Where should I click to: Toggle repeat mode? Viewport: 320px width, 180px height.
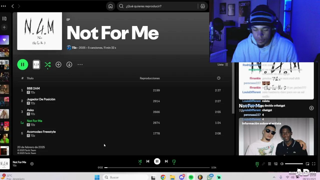point(174,161)
